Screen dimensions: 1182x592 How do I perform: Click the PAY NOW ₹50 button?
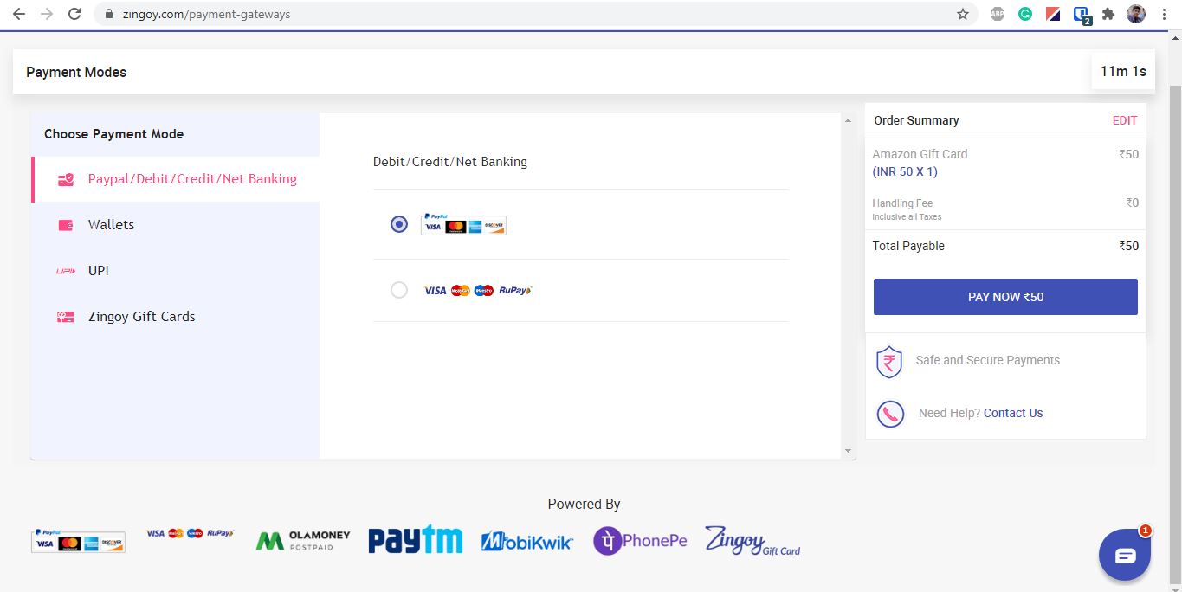click(x=1004, y=296)
